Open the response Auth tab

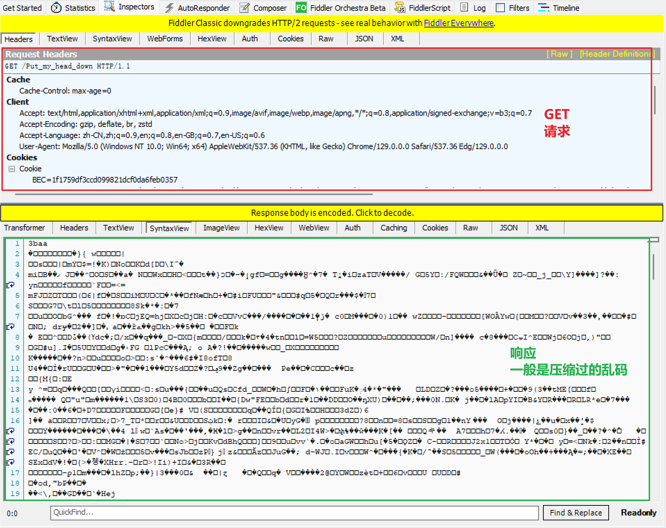[353, 228]
